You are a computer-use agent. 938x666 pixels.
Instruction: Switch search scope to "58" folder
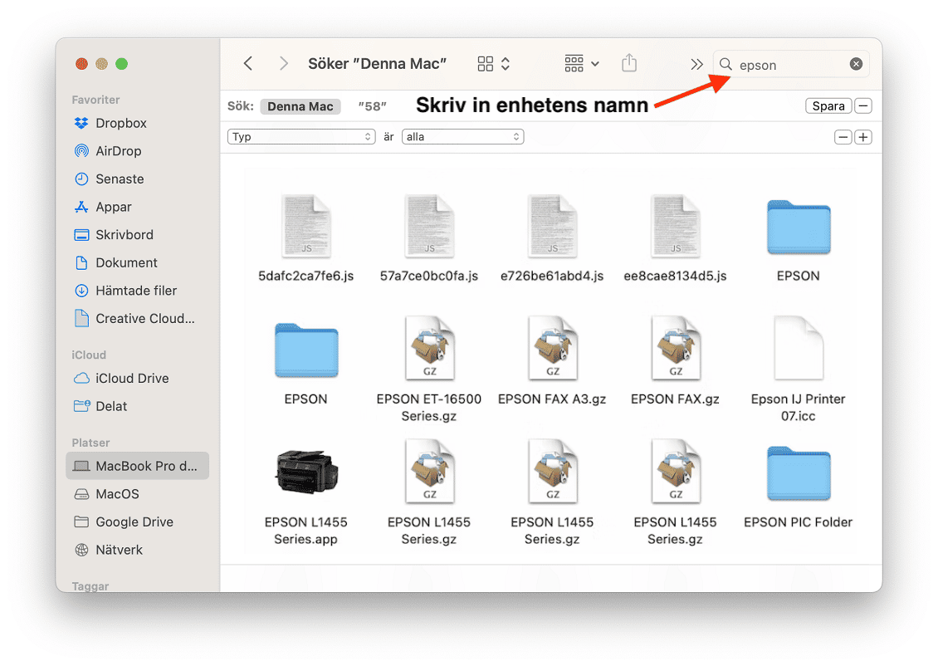(373, 106)
